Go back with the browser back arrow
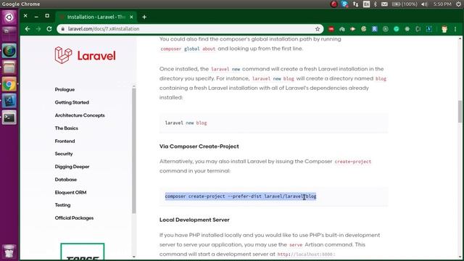The image size is (464, 261). point(28,29)
